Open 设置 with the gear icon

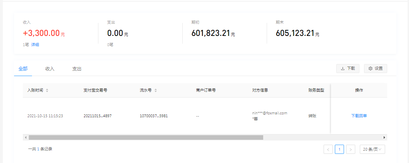pos(375,69)
